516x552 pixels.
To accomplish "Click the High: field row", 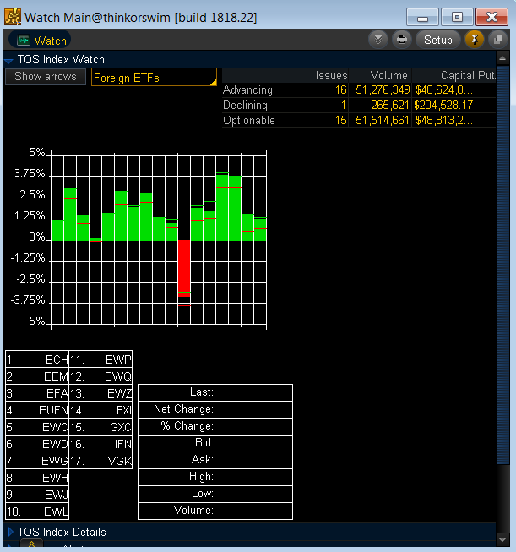I will tap(215, 477).
